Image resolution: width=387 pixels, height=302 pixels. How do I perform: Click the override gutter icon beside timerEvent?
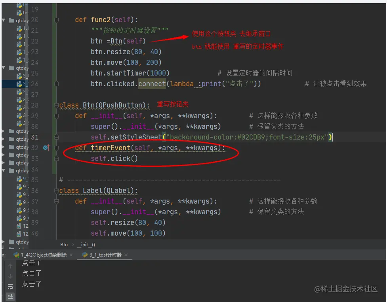pos(46,148)
